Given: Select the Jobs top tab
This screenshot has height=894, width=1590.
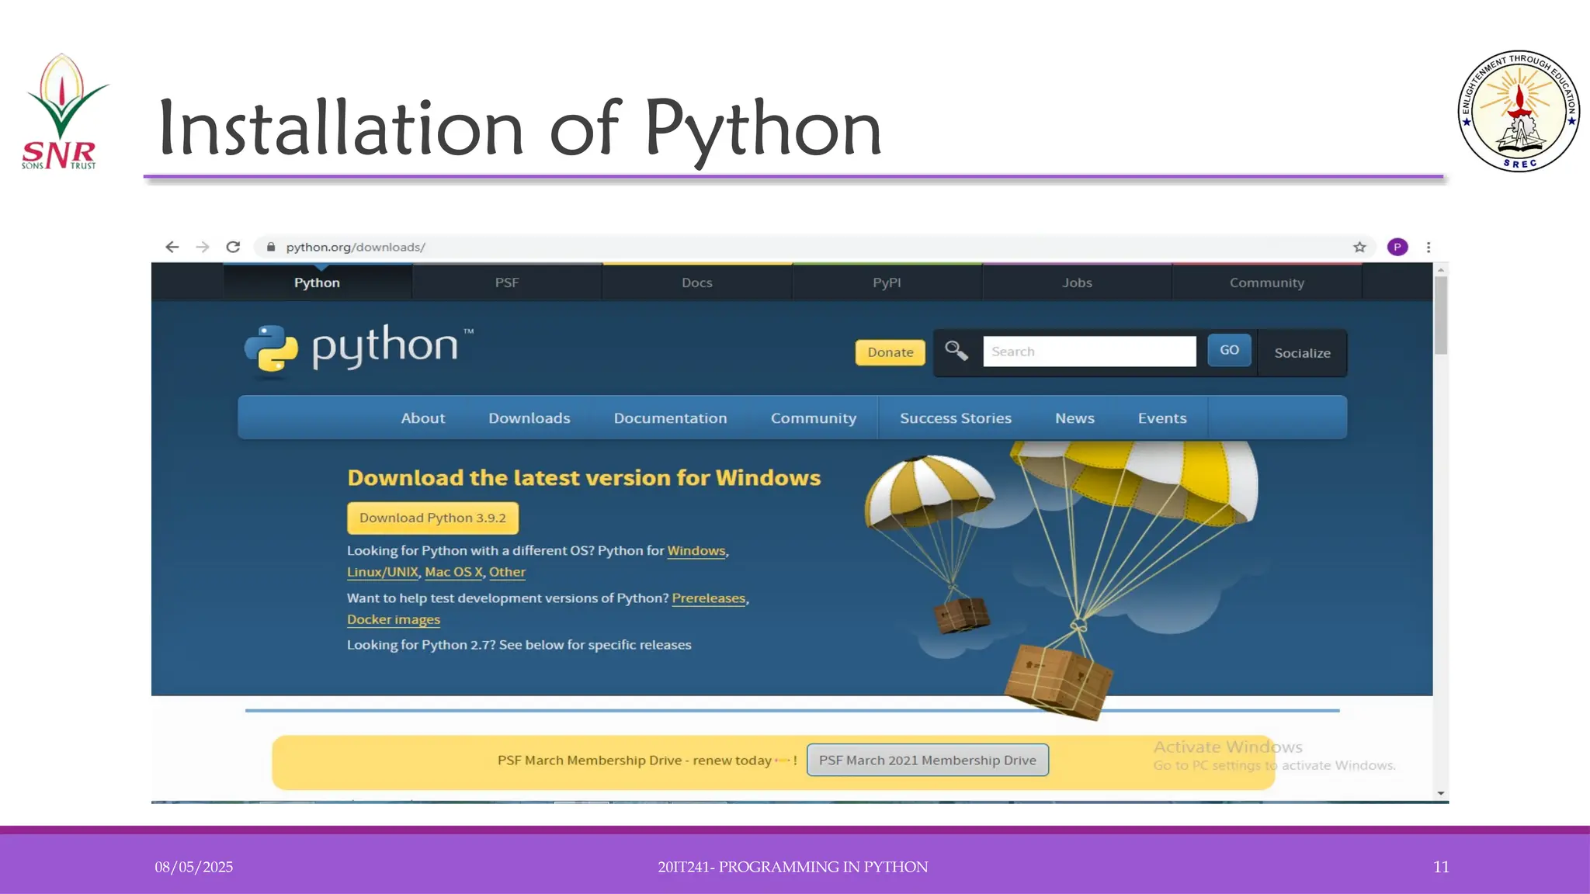Looking at the screenshot, I should 1077,282.
